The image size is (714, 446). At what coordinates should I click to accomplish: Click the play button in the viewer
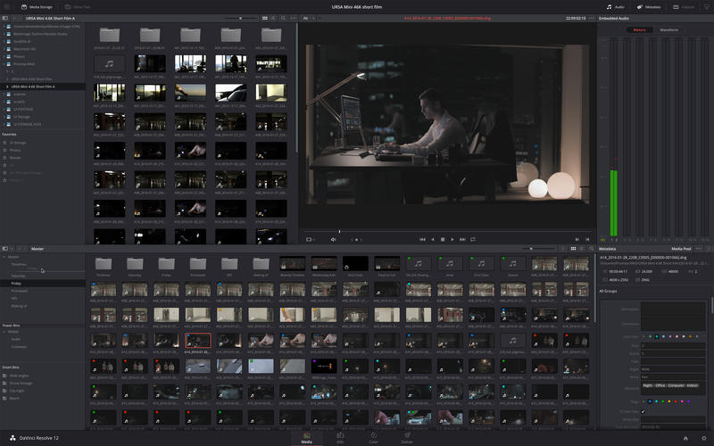click(452, 239)
